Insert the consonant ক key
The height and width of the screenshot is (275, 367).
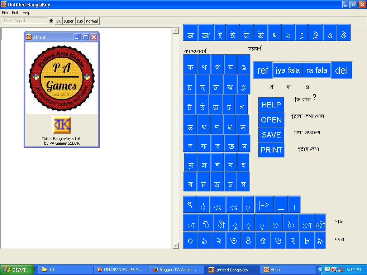[190, 64]
